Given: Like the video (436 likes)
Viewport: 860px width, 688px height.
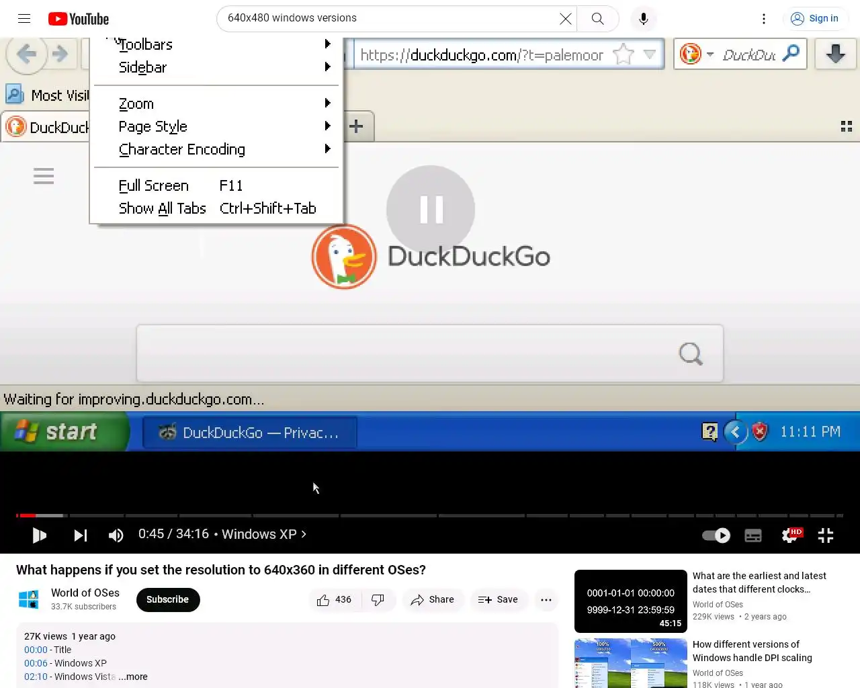Looking at the screenshot, I should [x=334, y=599].
